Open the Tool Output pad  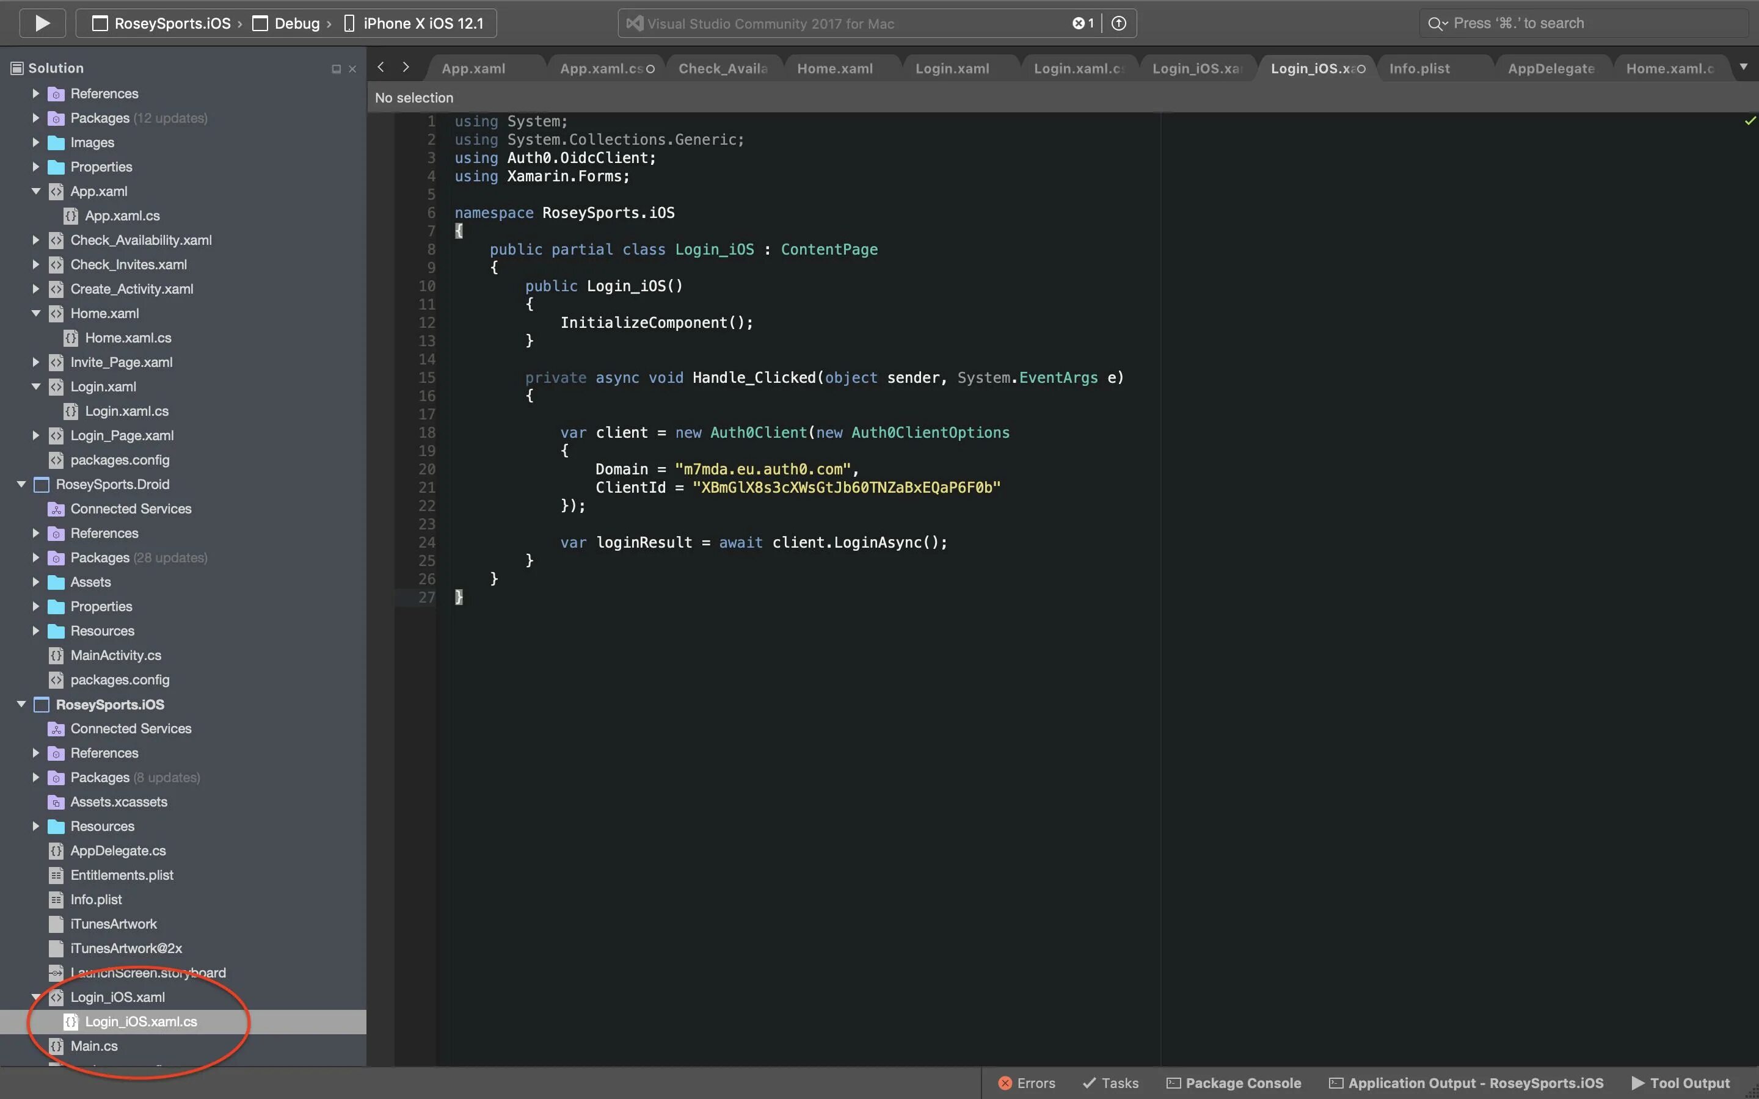point(1680,1083)
